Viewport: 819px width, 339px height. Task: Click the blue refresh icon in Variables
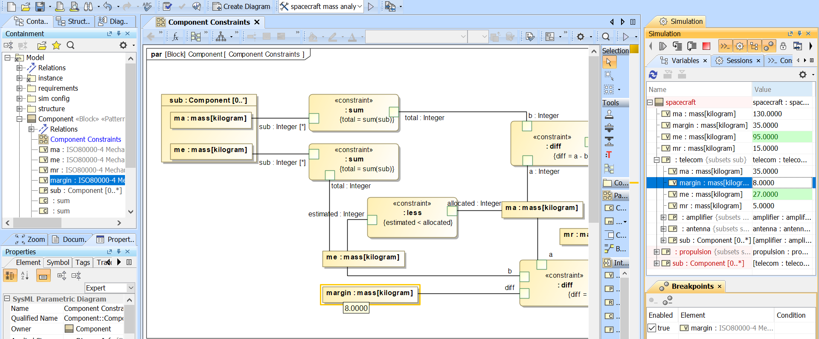pyautogui.click(x=653, y=75)
